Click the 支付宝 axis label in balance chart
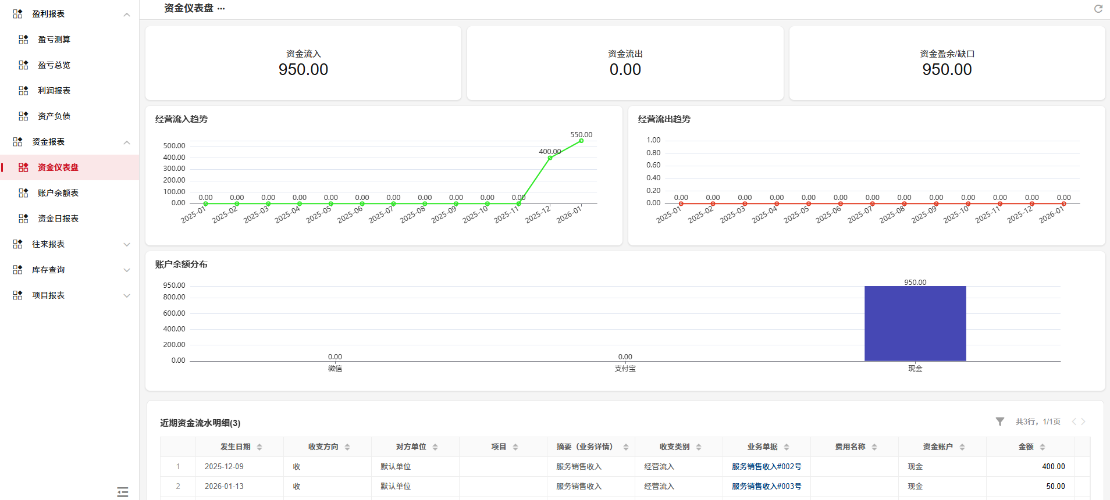Screen dimensions: 1110x500 (625, 369)
